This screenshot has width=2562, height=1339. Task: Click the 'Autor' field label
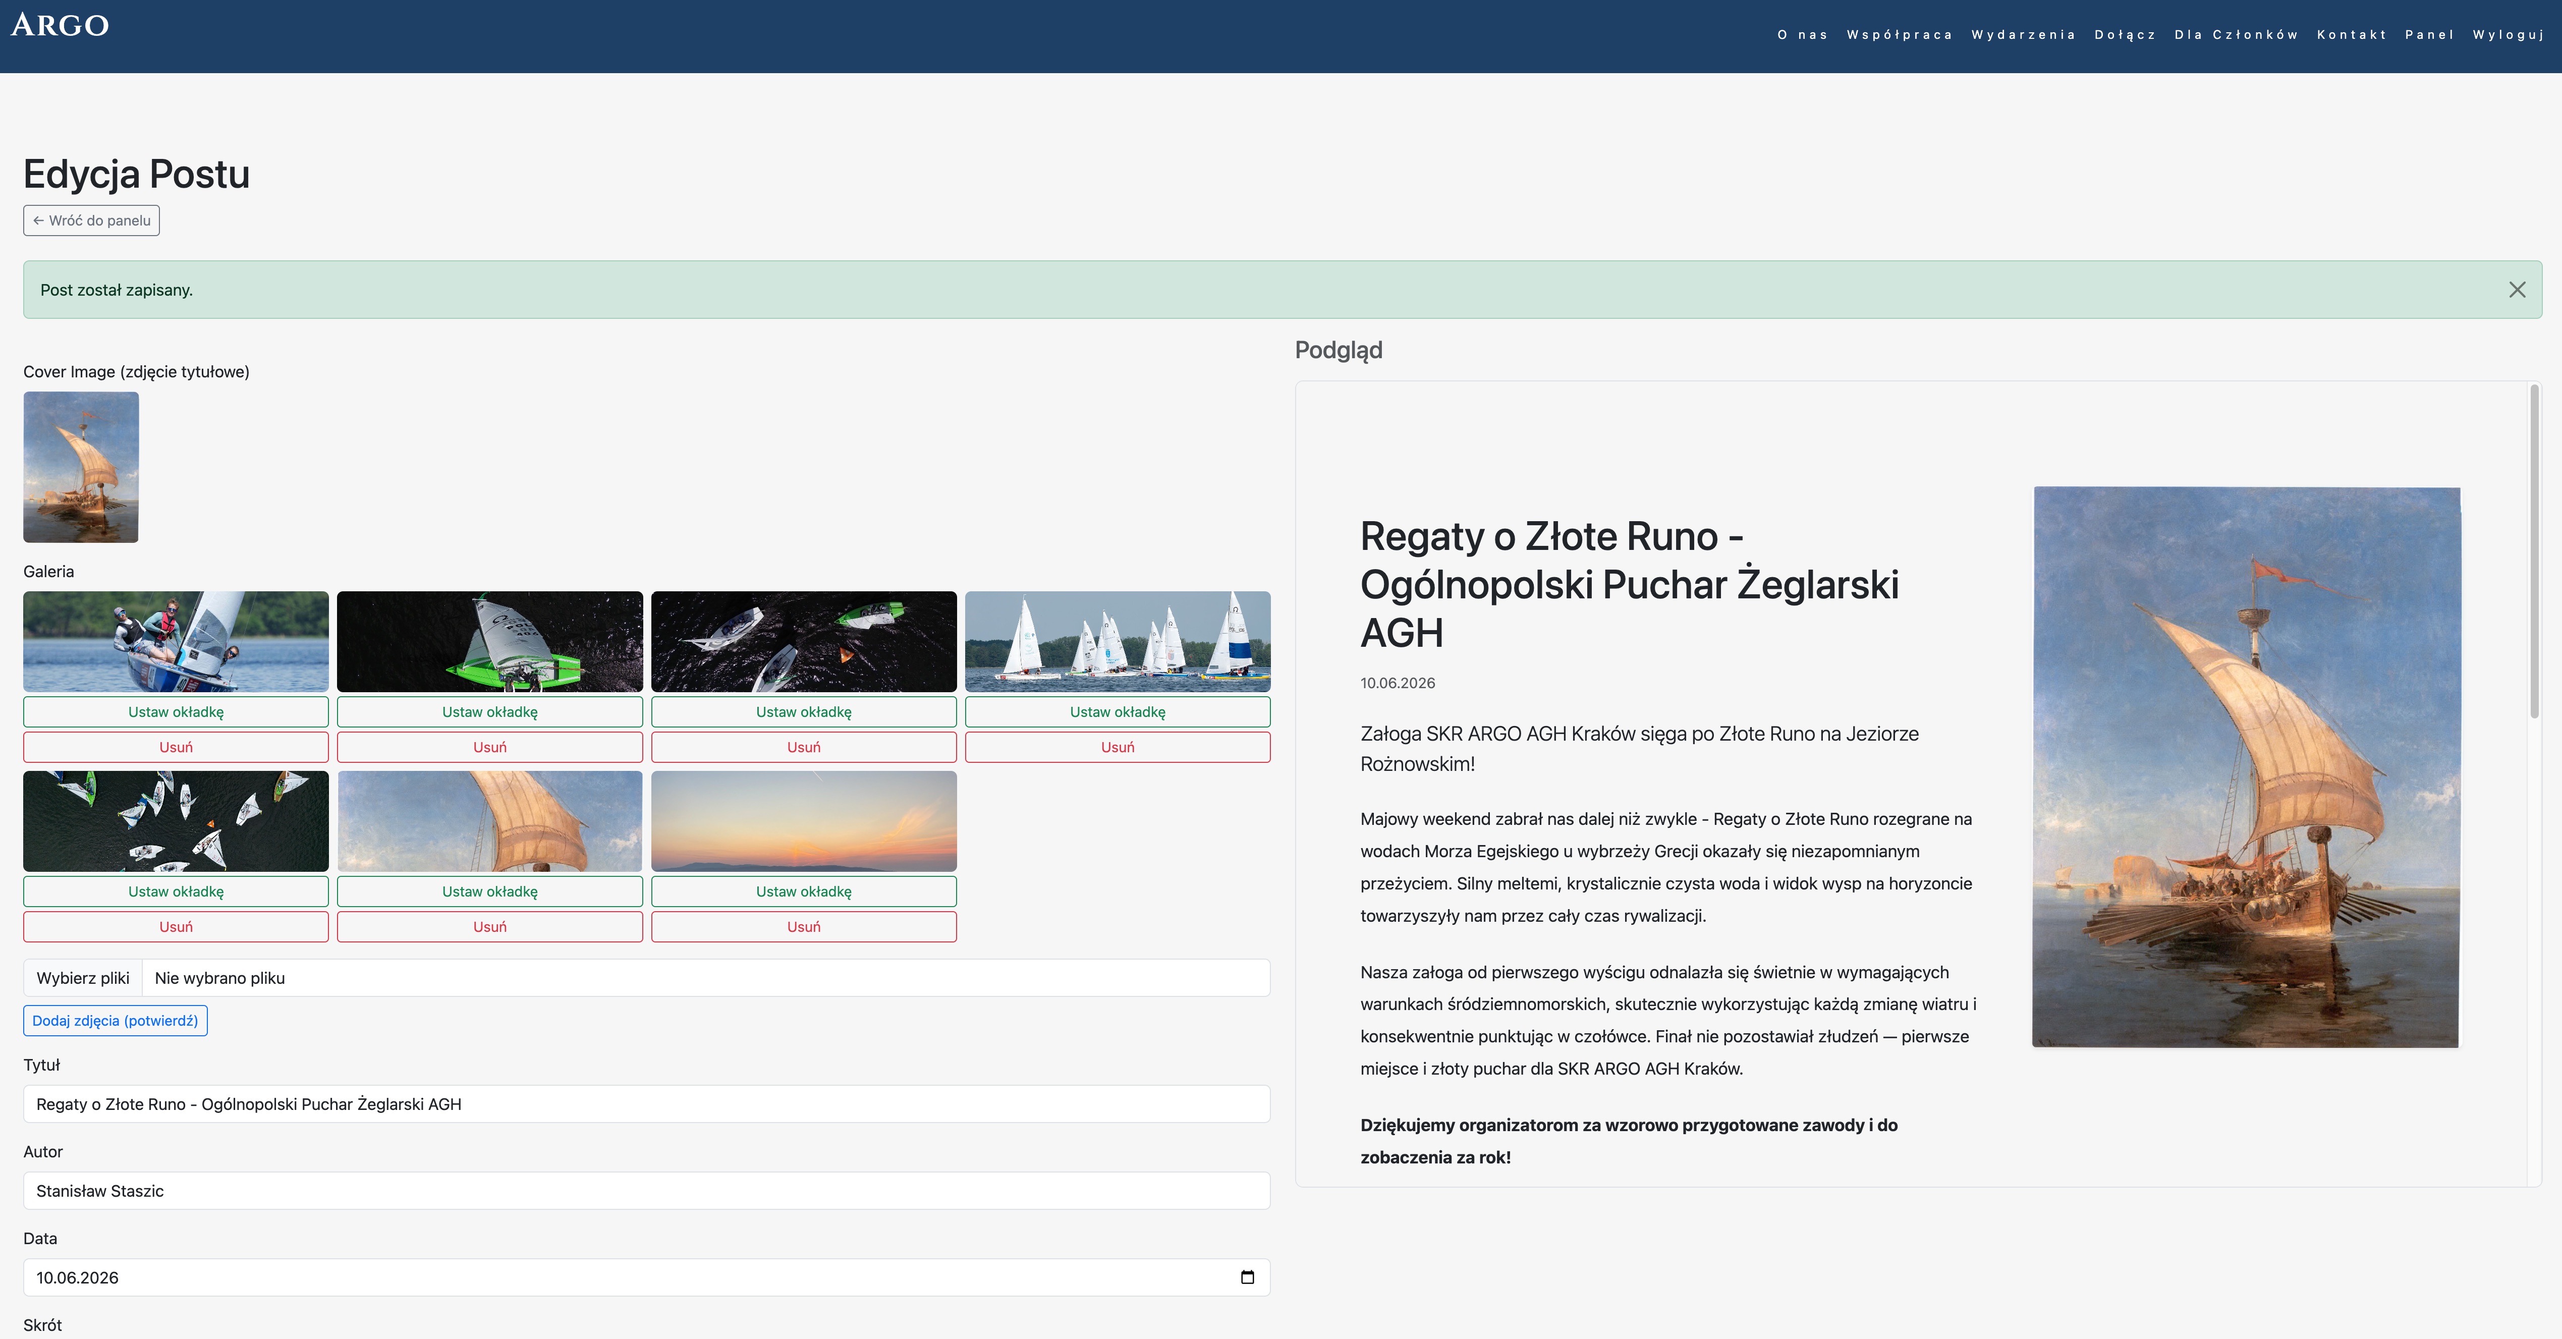(43, 1152)
